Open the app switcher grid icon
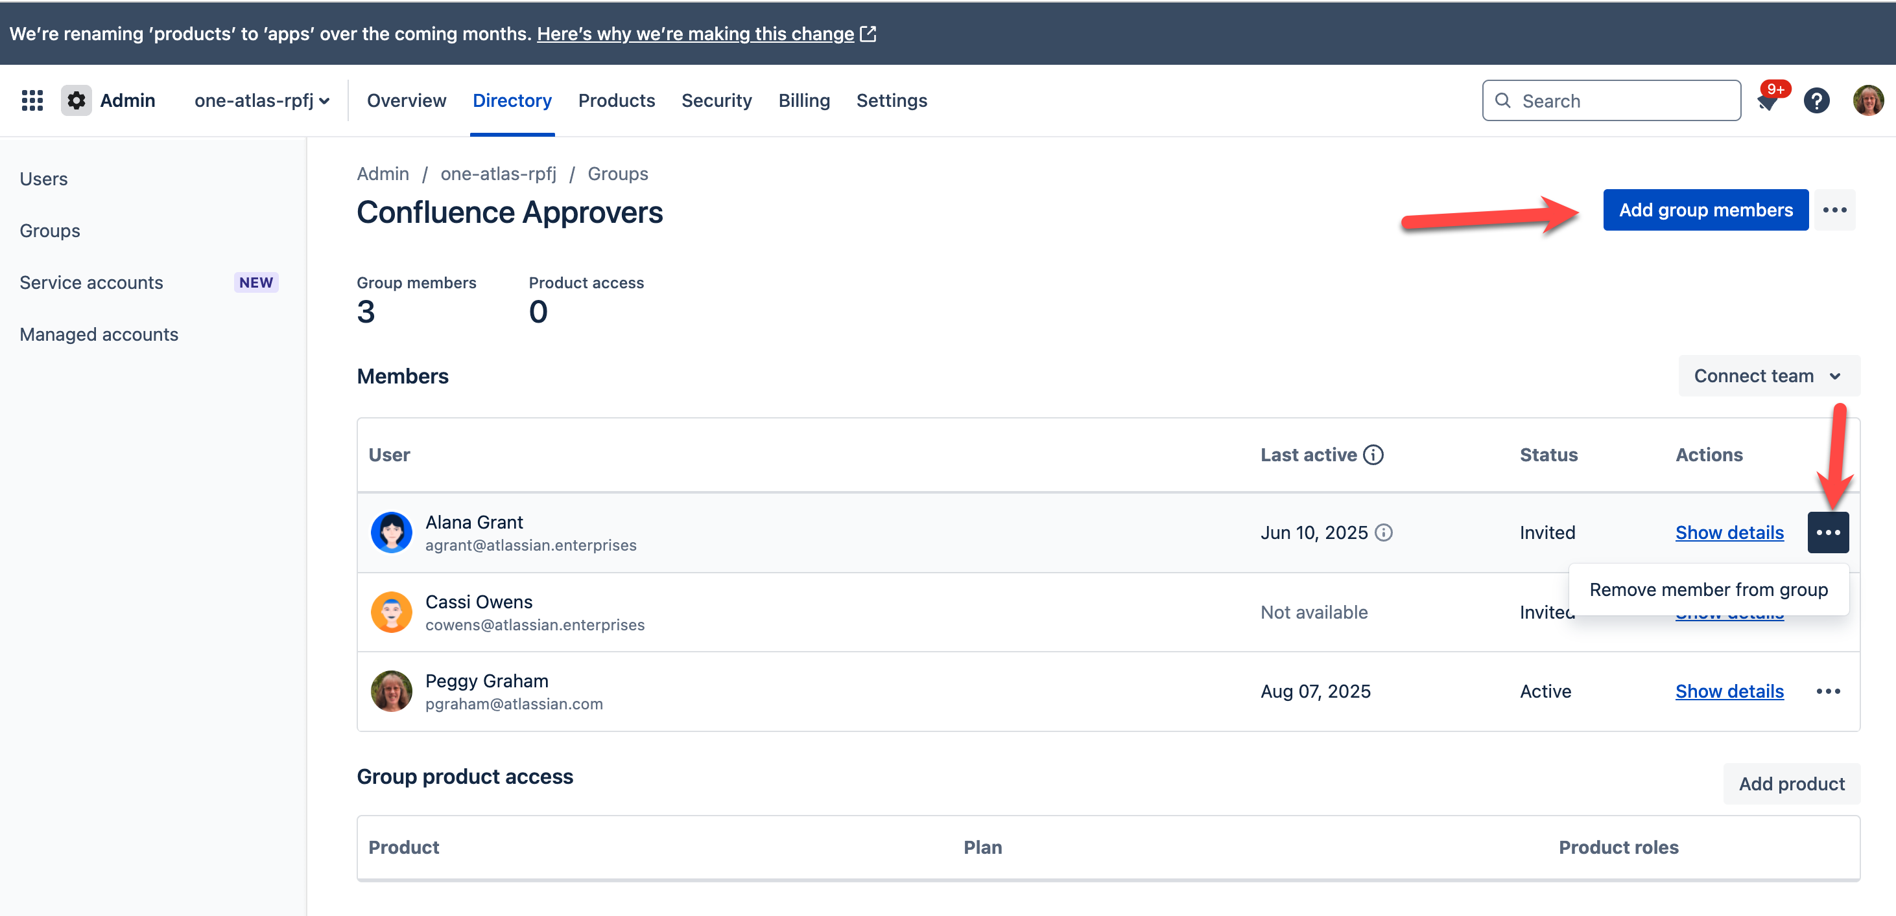 [32, 100]
